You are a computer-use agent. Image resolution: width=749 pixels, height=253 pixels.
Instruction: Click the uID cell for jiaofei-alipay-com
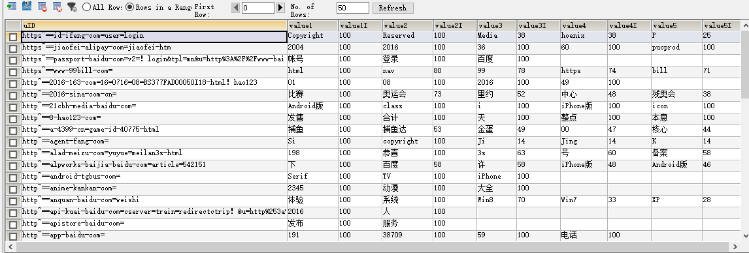tap(154, 49)
